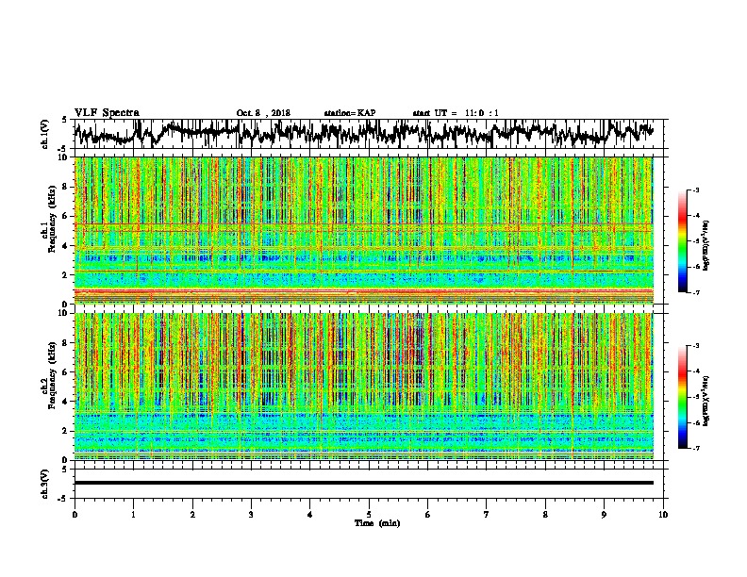This screenshot has width=747, height=577.
Task: Click the time axis tick label "9"
Action: [604, 515]
